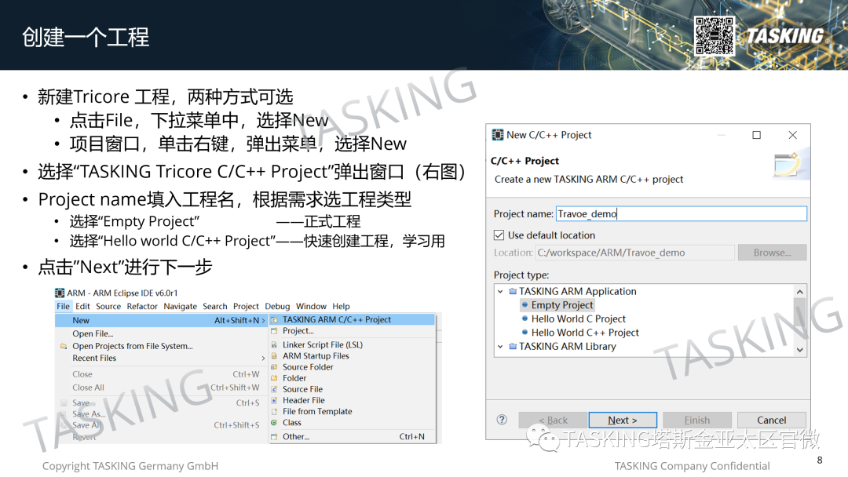Image resolution: width=848 pixels, height=477 pixels.
Task: Open the Edit menu
Action: pyautogui.click(x=82, y=306)
